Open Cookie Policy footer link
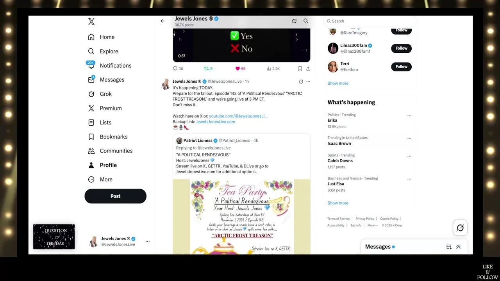The height and width of the screenshot is (281, 500). pyautogui.click(x=389, y=219)
